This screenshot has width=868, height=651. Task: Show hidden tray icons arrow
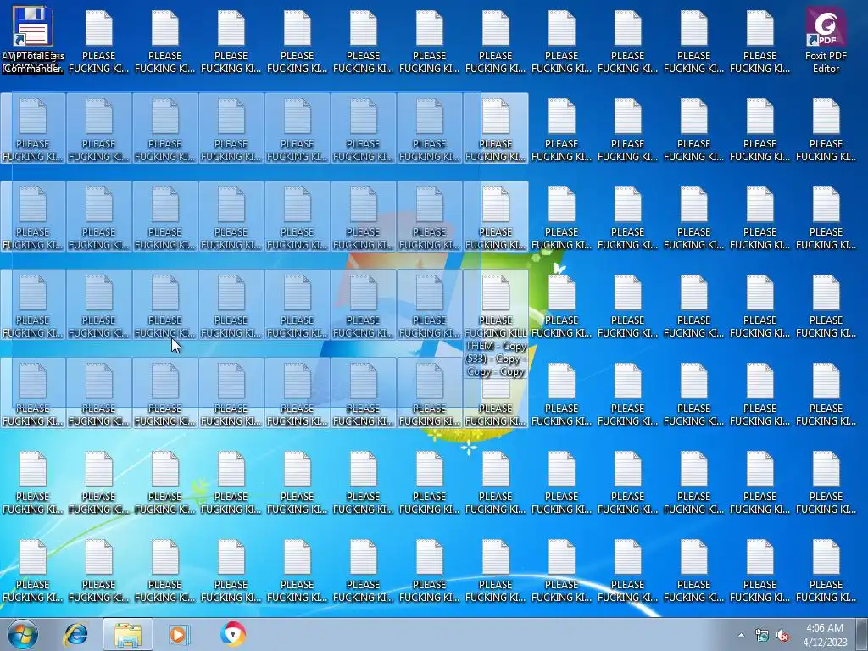point(741,635)
